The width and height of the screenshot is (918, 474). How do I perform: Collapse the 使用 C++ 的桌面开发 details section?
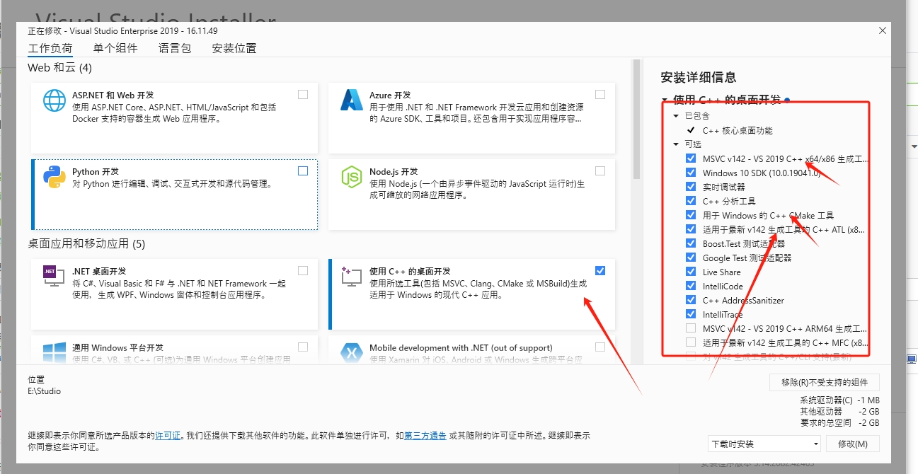pyautogui.click(x=665, y=100)
